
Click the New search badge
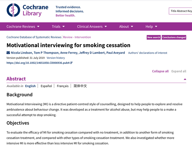click(154, 37)
